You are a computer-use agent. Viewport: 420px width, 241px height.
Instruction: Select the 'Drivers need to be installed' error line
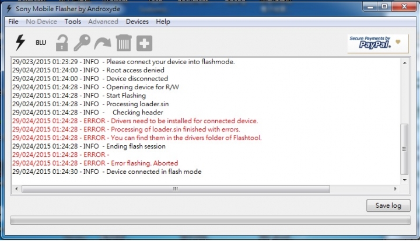[x=135, y=121]
